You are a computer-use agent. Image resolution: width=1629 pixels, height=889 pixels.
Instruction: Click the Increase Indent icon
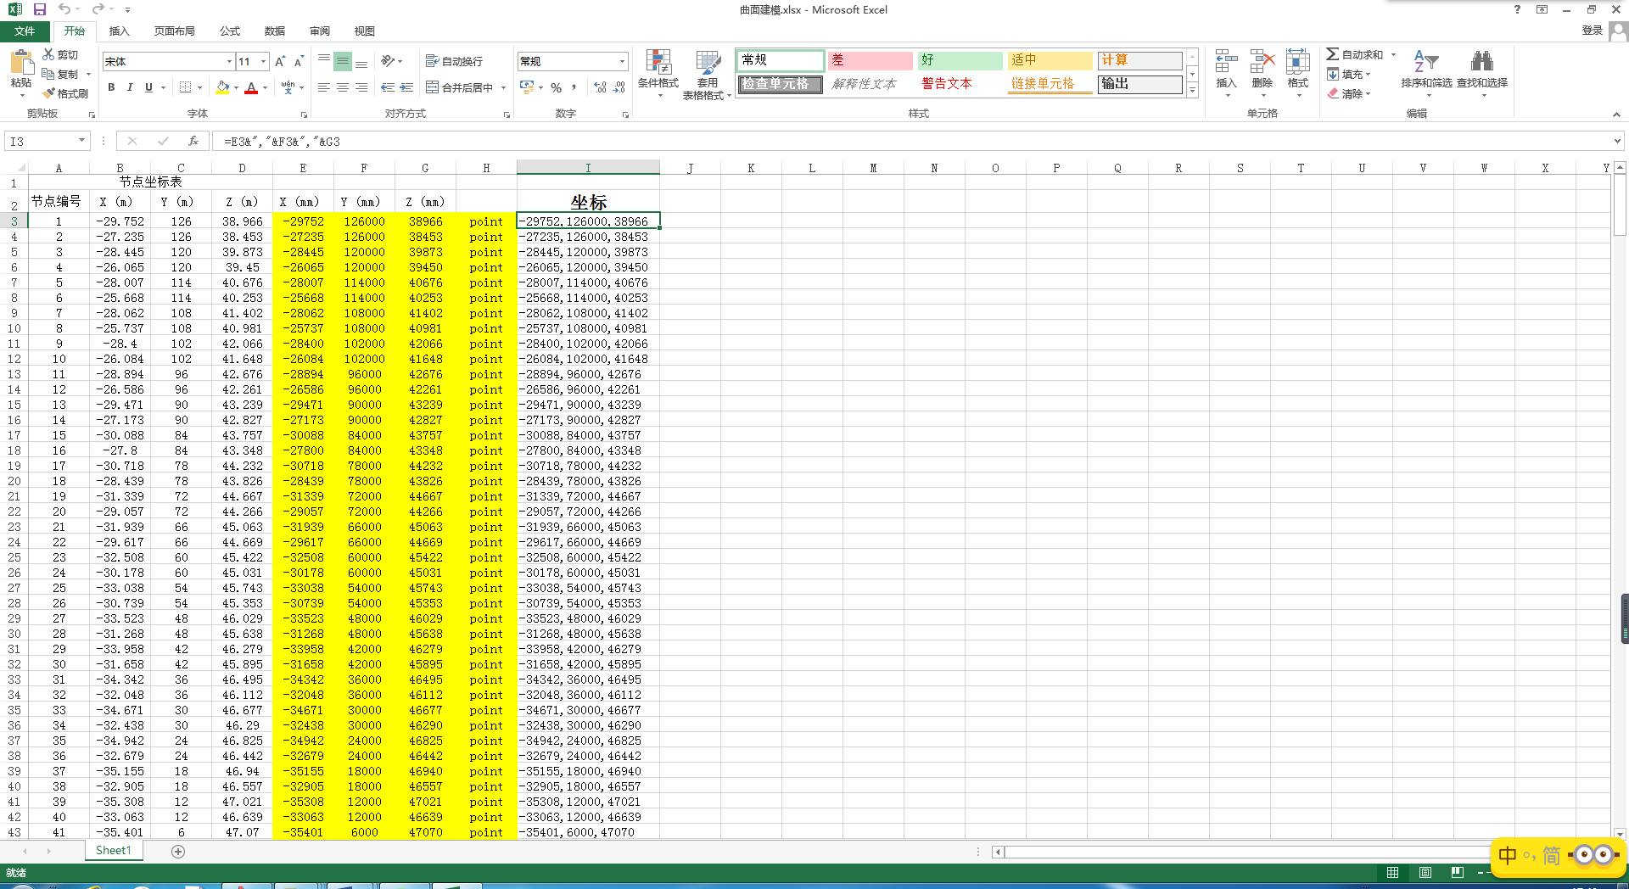pos(406,87)
